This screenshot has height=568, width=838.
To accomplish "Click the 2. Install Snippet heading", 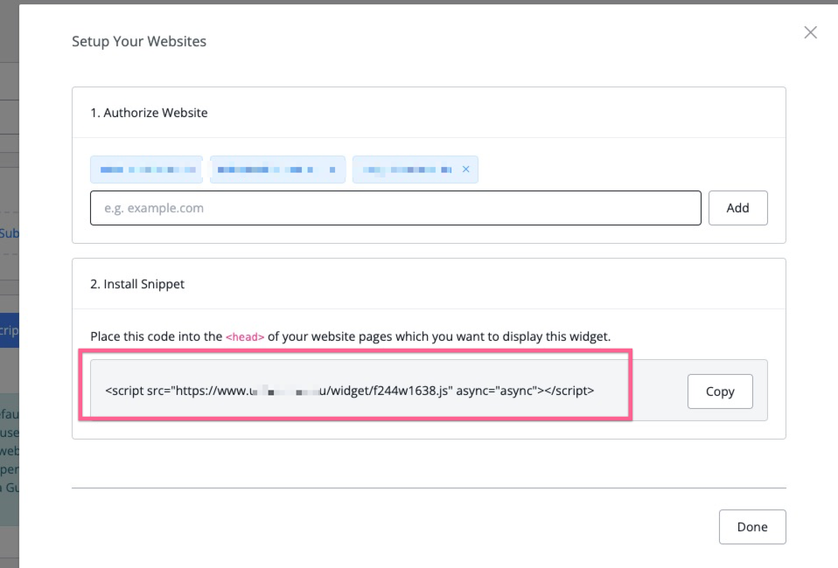I will (x=137, y=284).
